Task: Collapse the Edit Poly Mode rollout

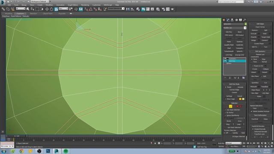Action: tap(234, 84)
